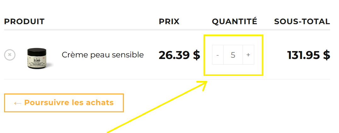The image size is (339, 133).
Task: Click the PRODUIT column header
Action: [x=24, y=22]
